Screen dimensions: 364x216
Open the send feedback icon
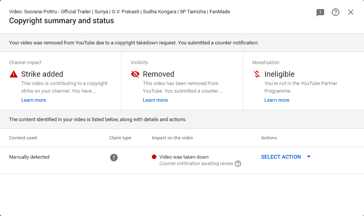click(320, 13)
